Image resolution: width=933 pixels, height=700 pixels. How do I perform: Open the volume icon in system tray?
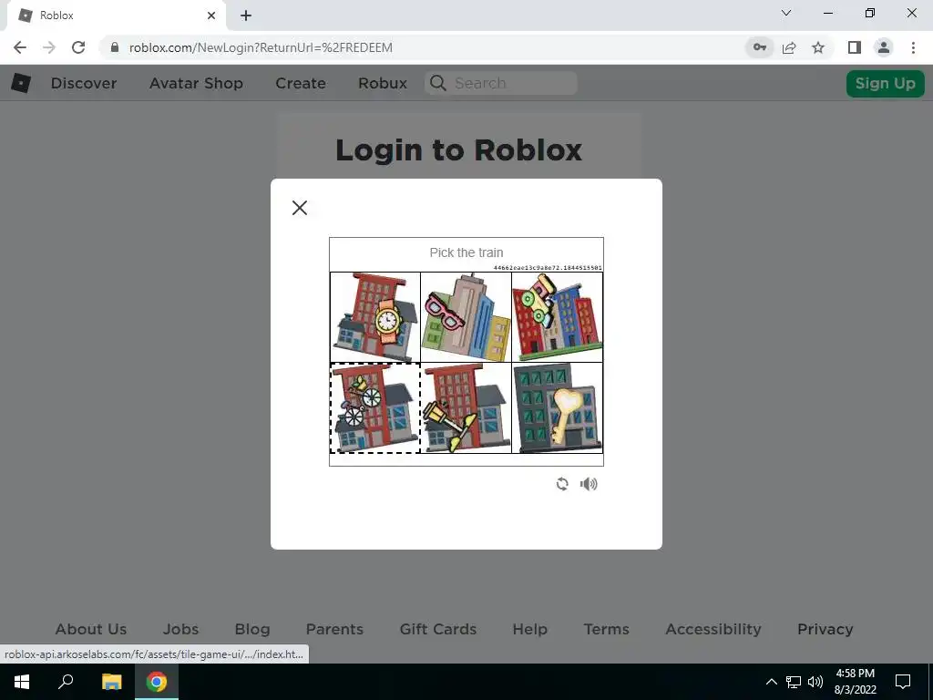pos(815,682)
